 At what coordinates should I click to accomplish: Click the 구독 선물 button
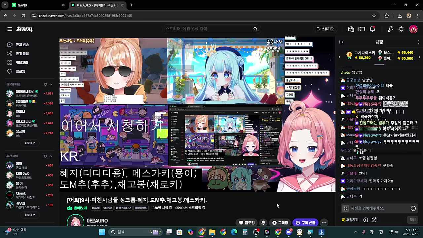[306, 223]
